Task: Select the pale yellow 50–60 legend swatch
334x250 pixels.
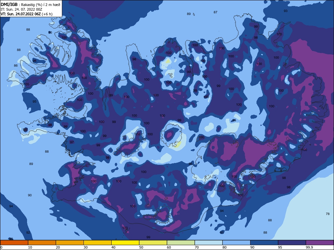Action: [153, 243]
